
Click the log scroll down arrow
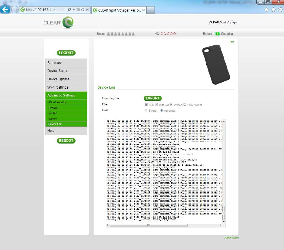point(224,221)
